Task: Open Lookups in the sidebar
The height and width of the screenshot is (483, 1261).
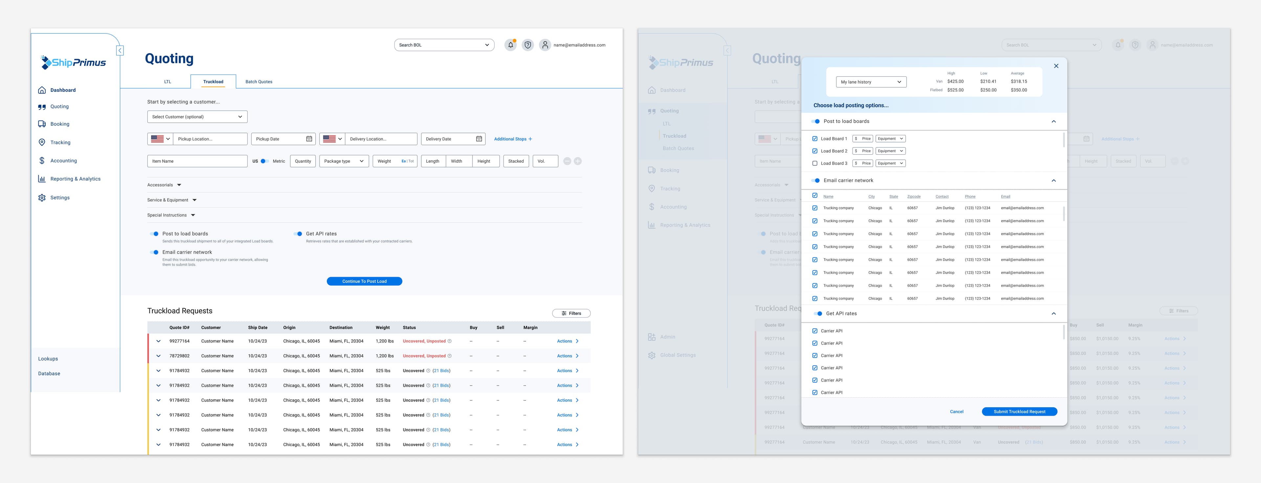Action: (x=48, y=359)
